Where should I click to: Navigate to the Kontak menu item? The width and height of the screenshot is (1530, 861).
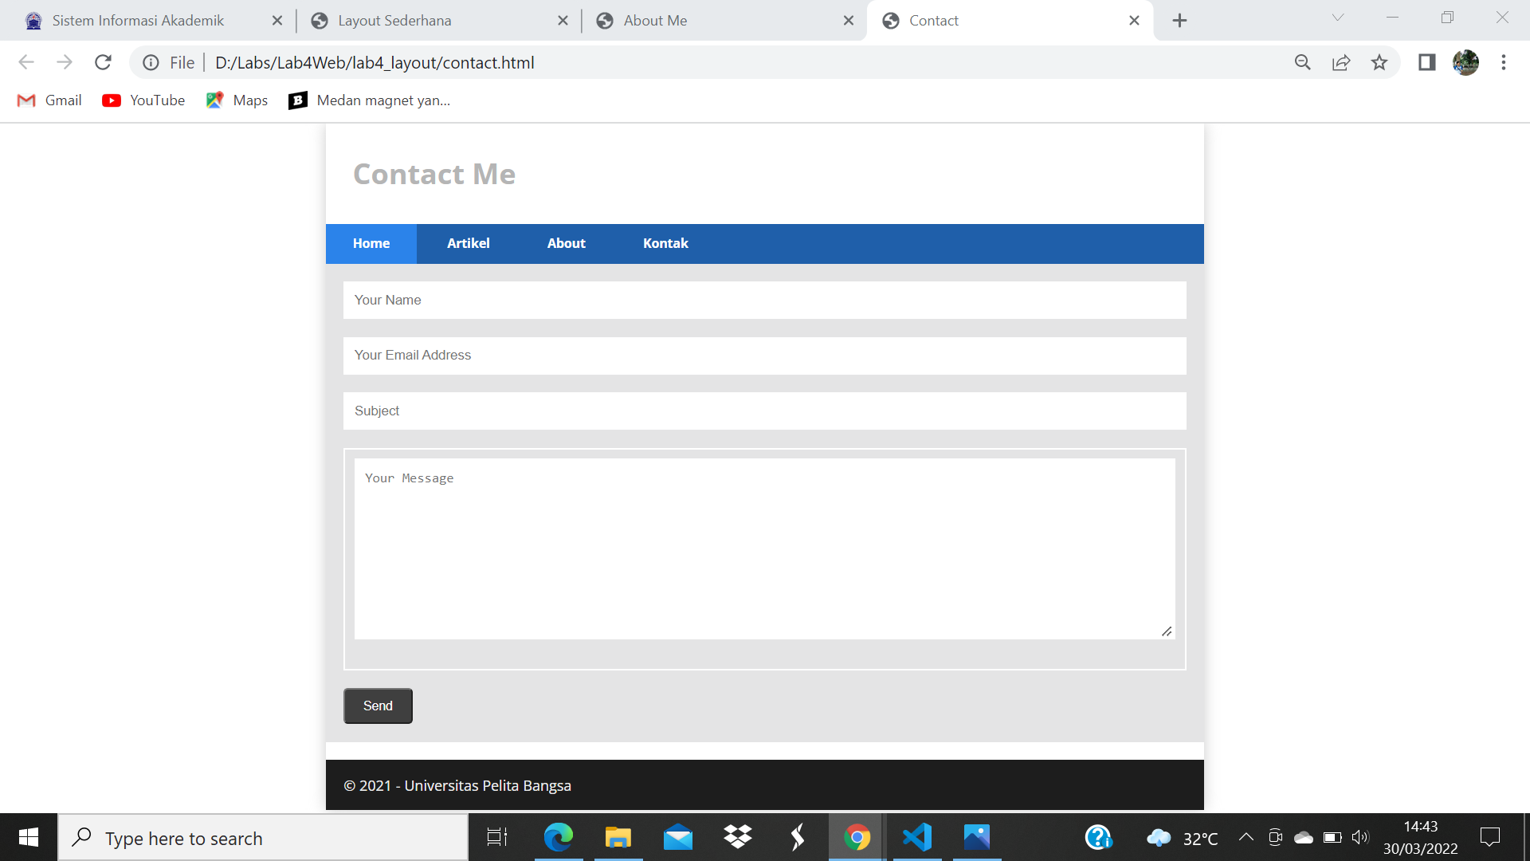click(x=665, y=243)
